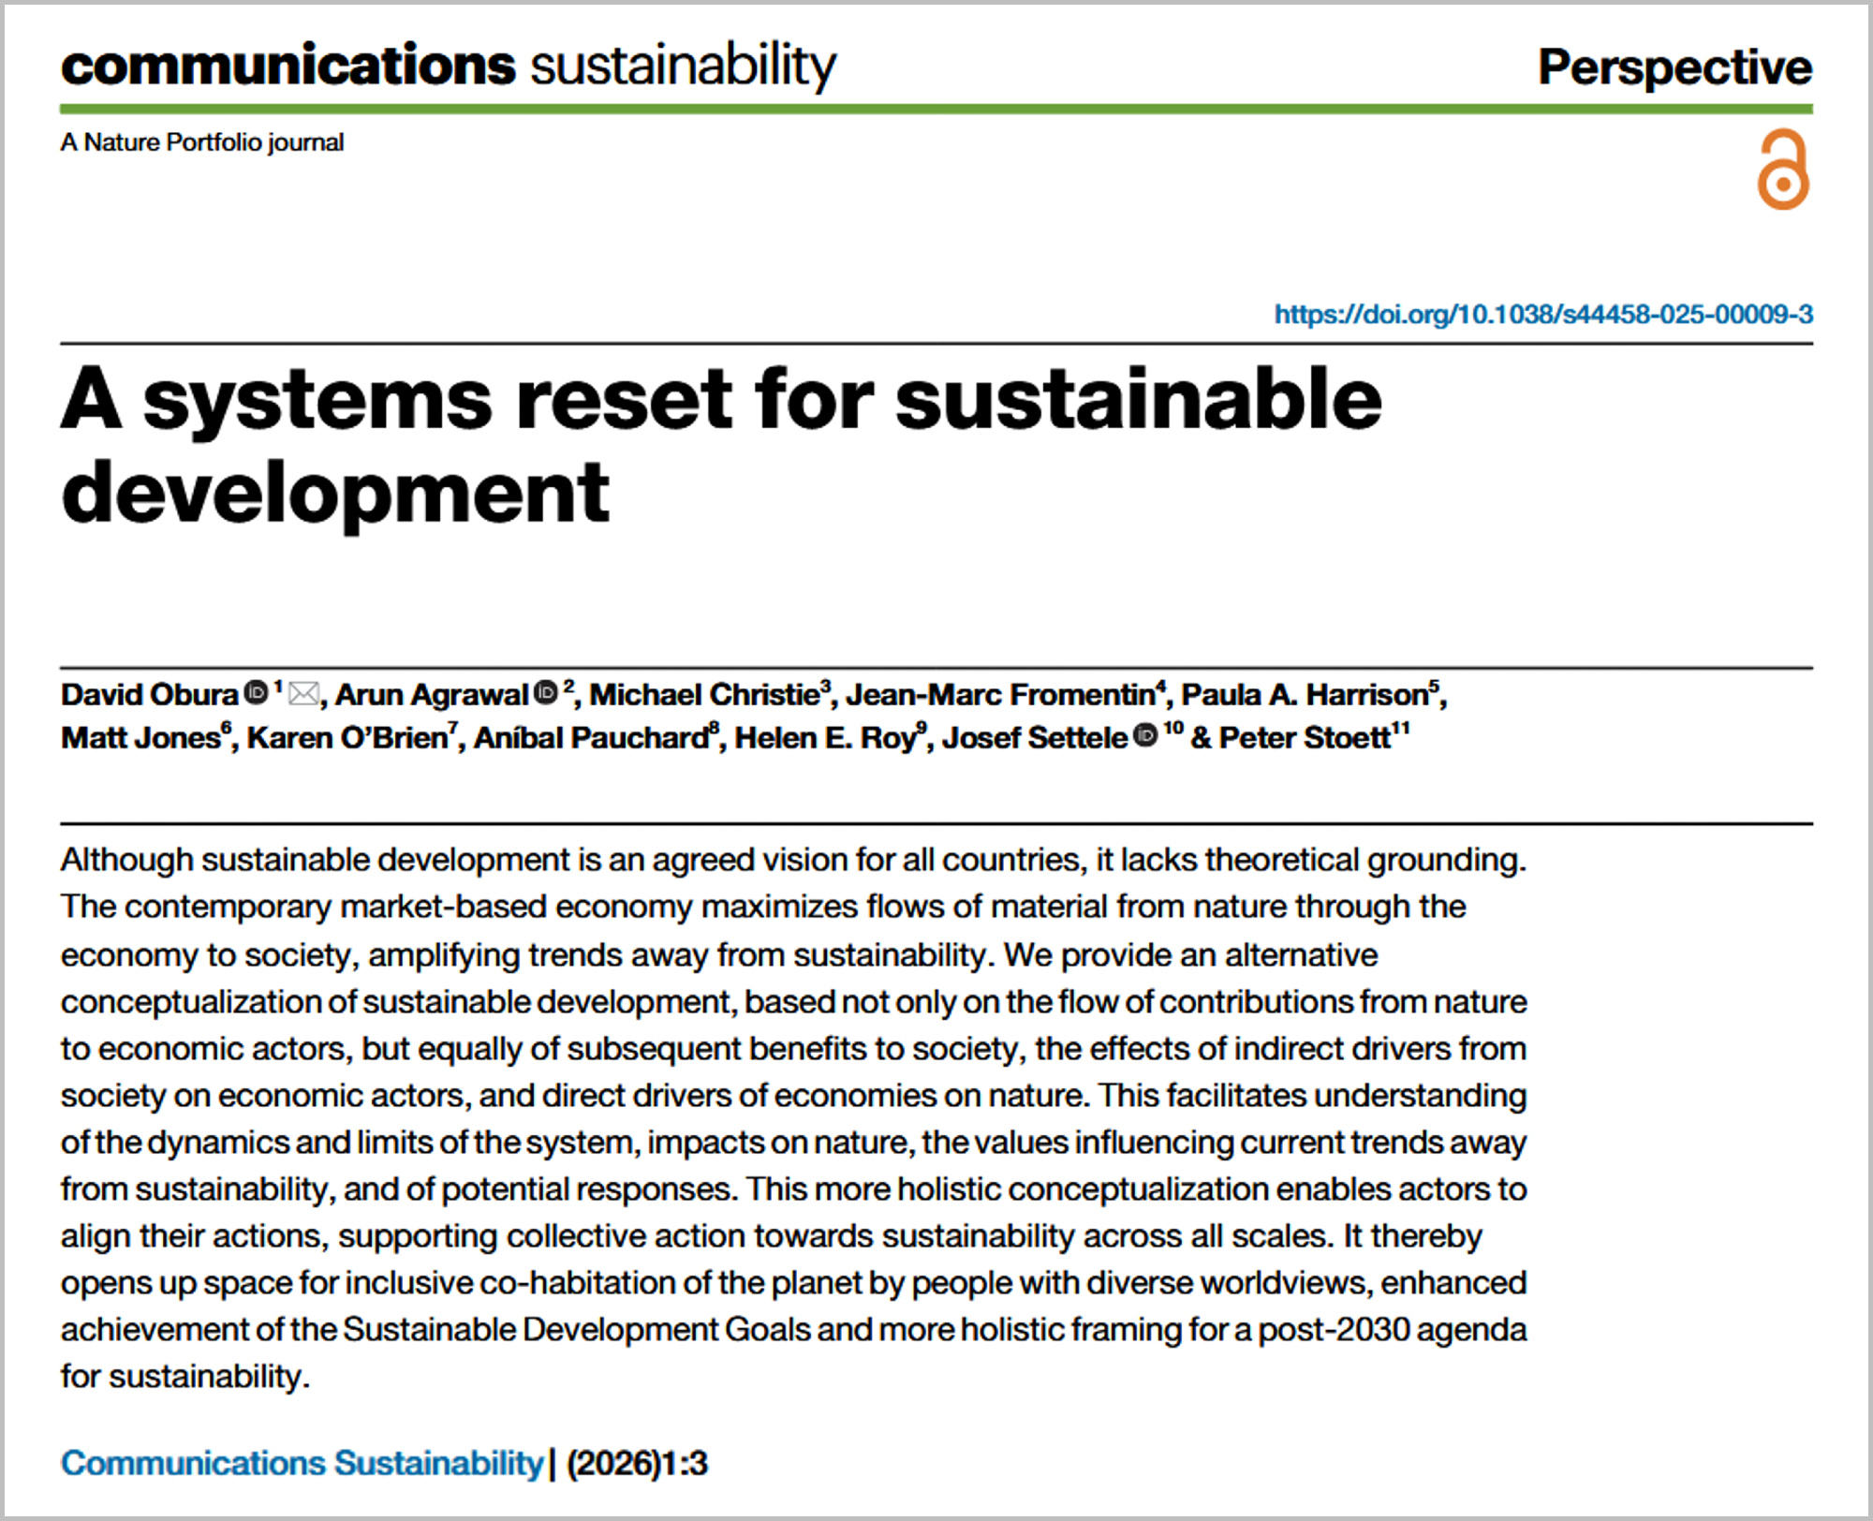Click the green header divider bar
Screen dimensions: 1873x1521
[x=936, y=110]
